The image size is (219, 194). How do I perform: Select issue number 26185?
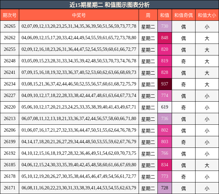10,165
